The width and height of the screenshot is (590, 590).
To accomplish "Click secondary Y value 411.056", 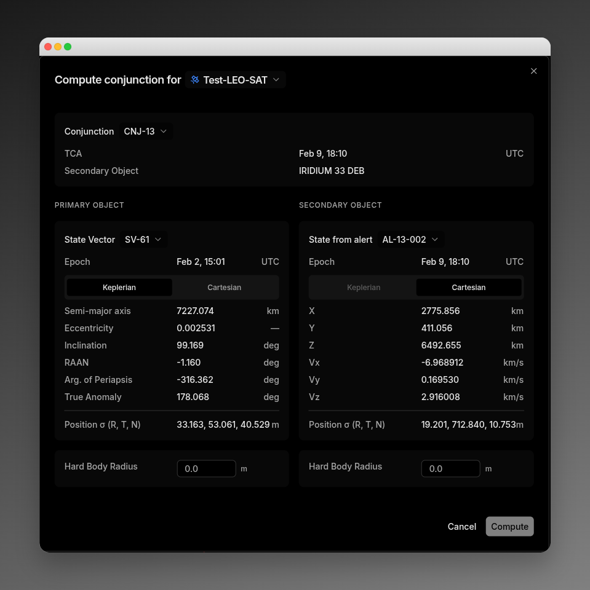I will point(437,328).
